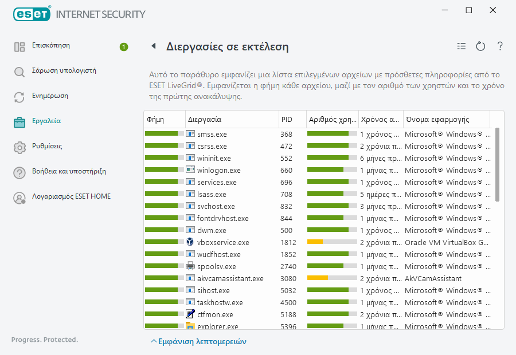Select the akvcamassistant.exe process row
The height and width of the screenshot is (355, 516).
point(230,278)
